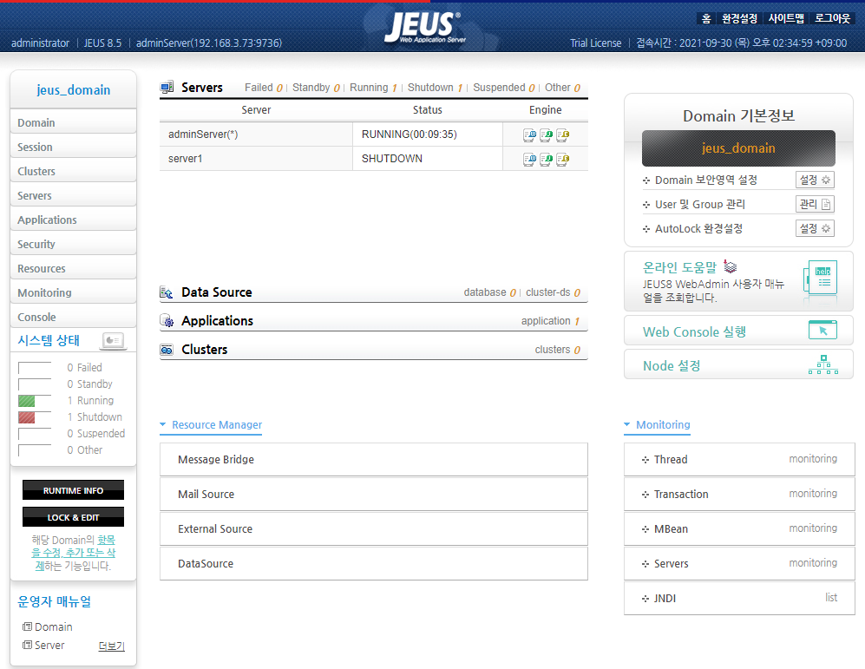Click the RUNTIME INFO button
This screenshot has width=865, height=669.
(x=74, y=490)
